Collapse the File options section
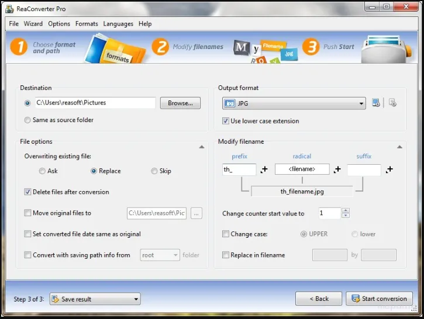This screenshot has width=424, height=319. pyautogui.click(x=202, y=147)
